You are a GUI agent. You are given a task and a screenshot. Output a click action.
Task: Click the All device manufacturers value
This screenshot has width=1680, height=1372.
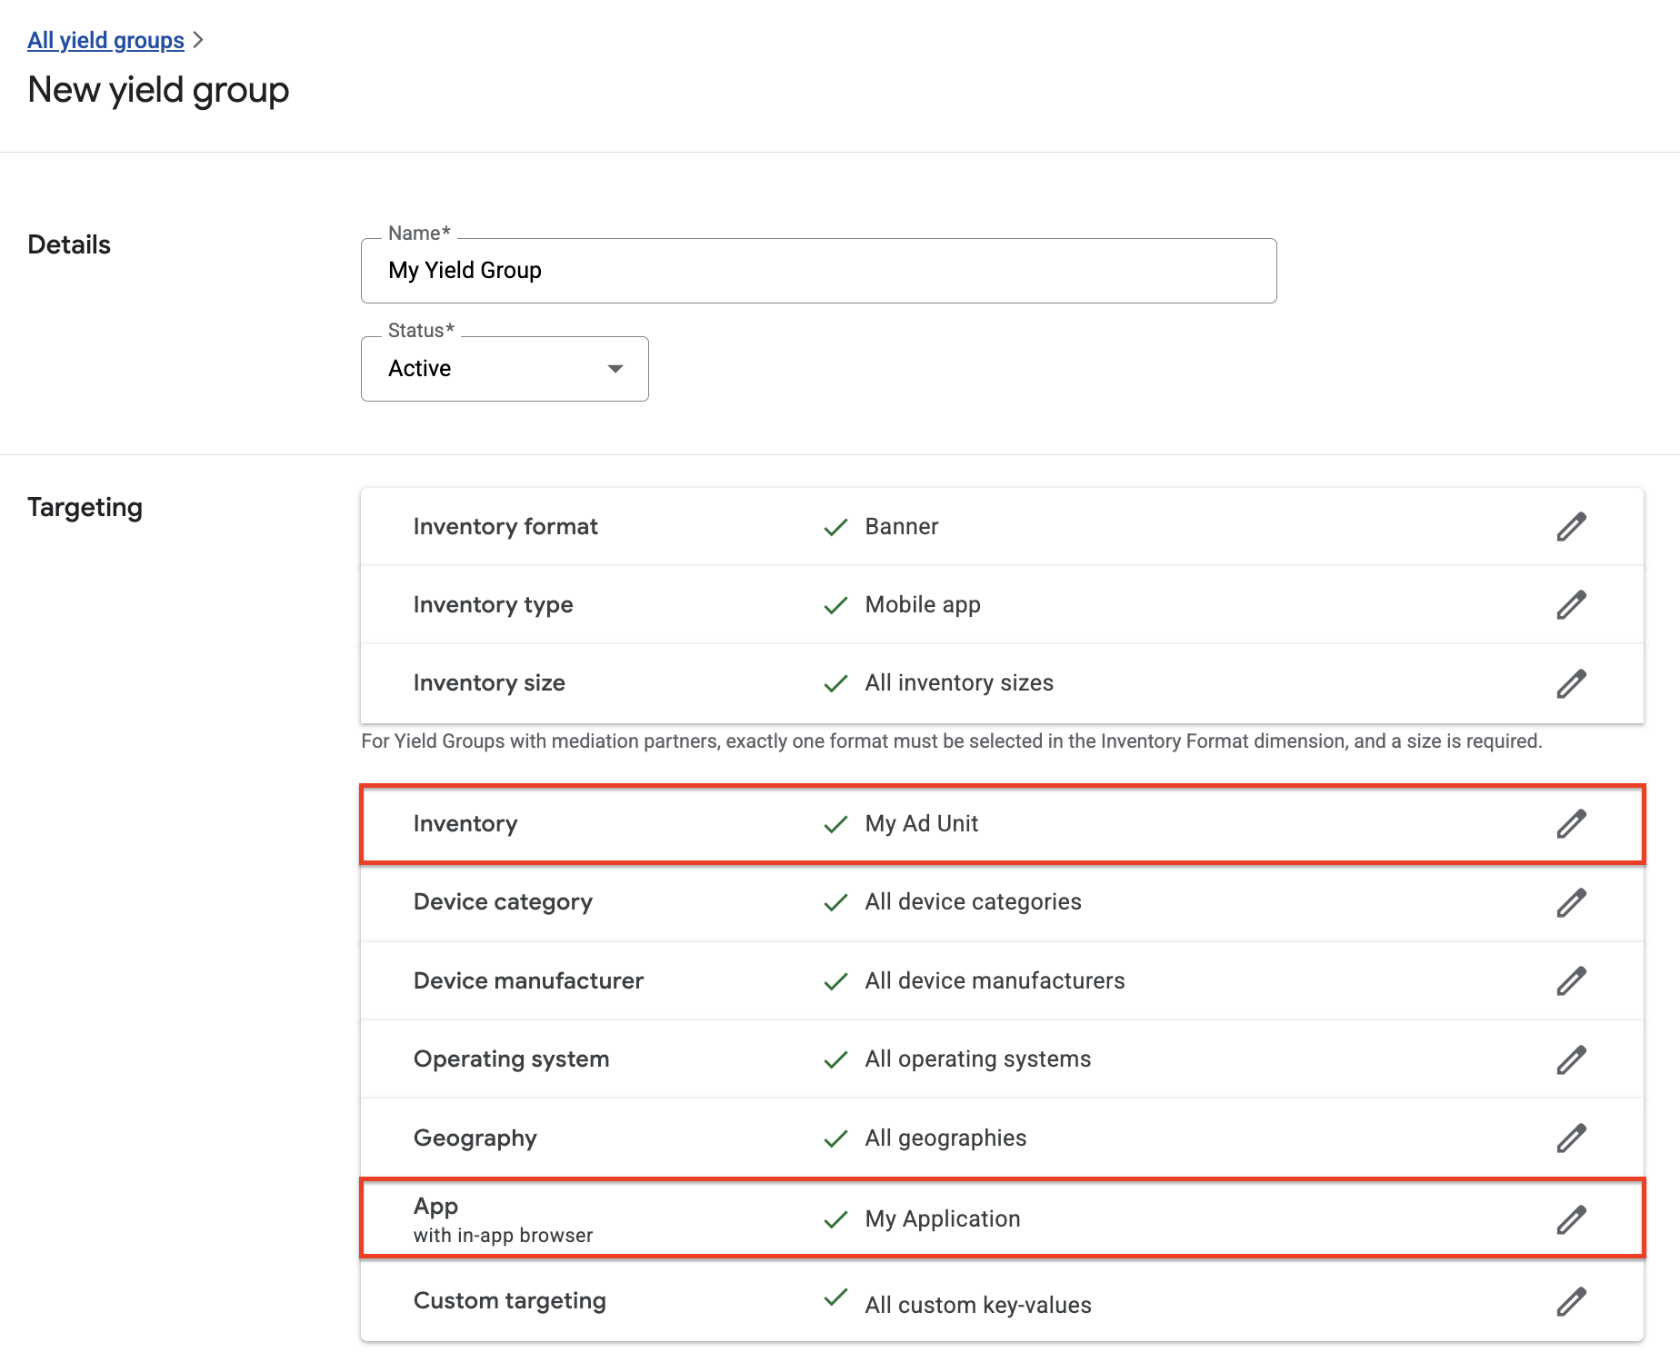pyautogui.click(x=995, y=981)
